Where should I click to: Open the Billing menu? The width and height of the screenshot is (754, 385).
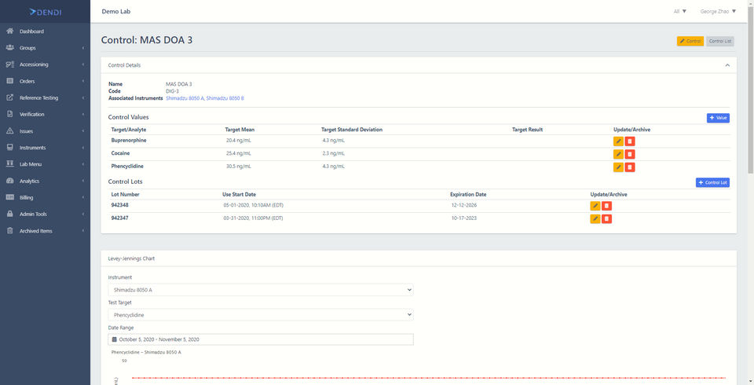point(27,197)
